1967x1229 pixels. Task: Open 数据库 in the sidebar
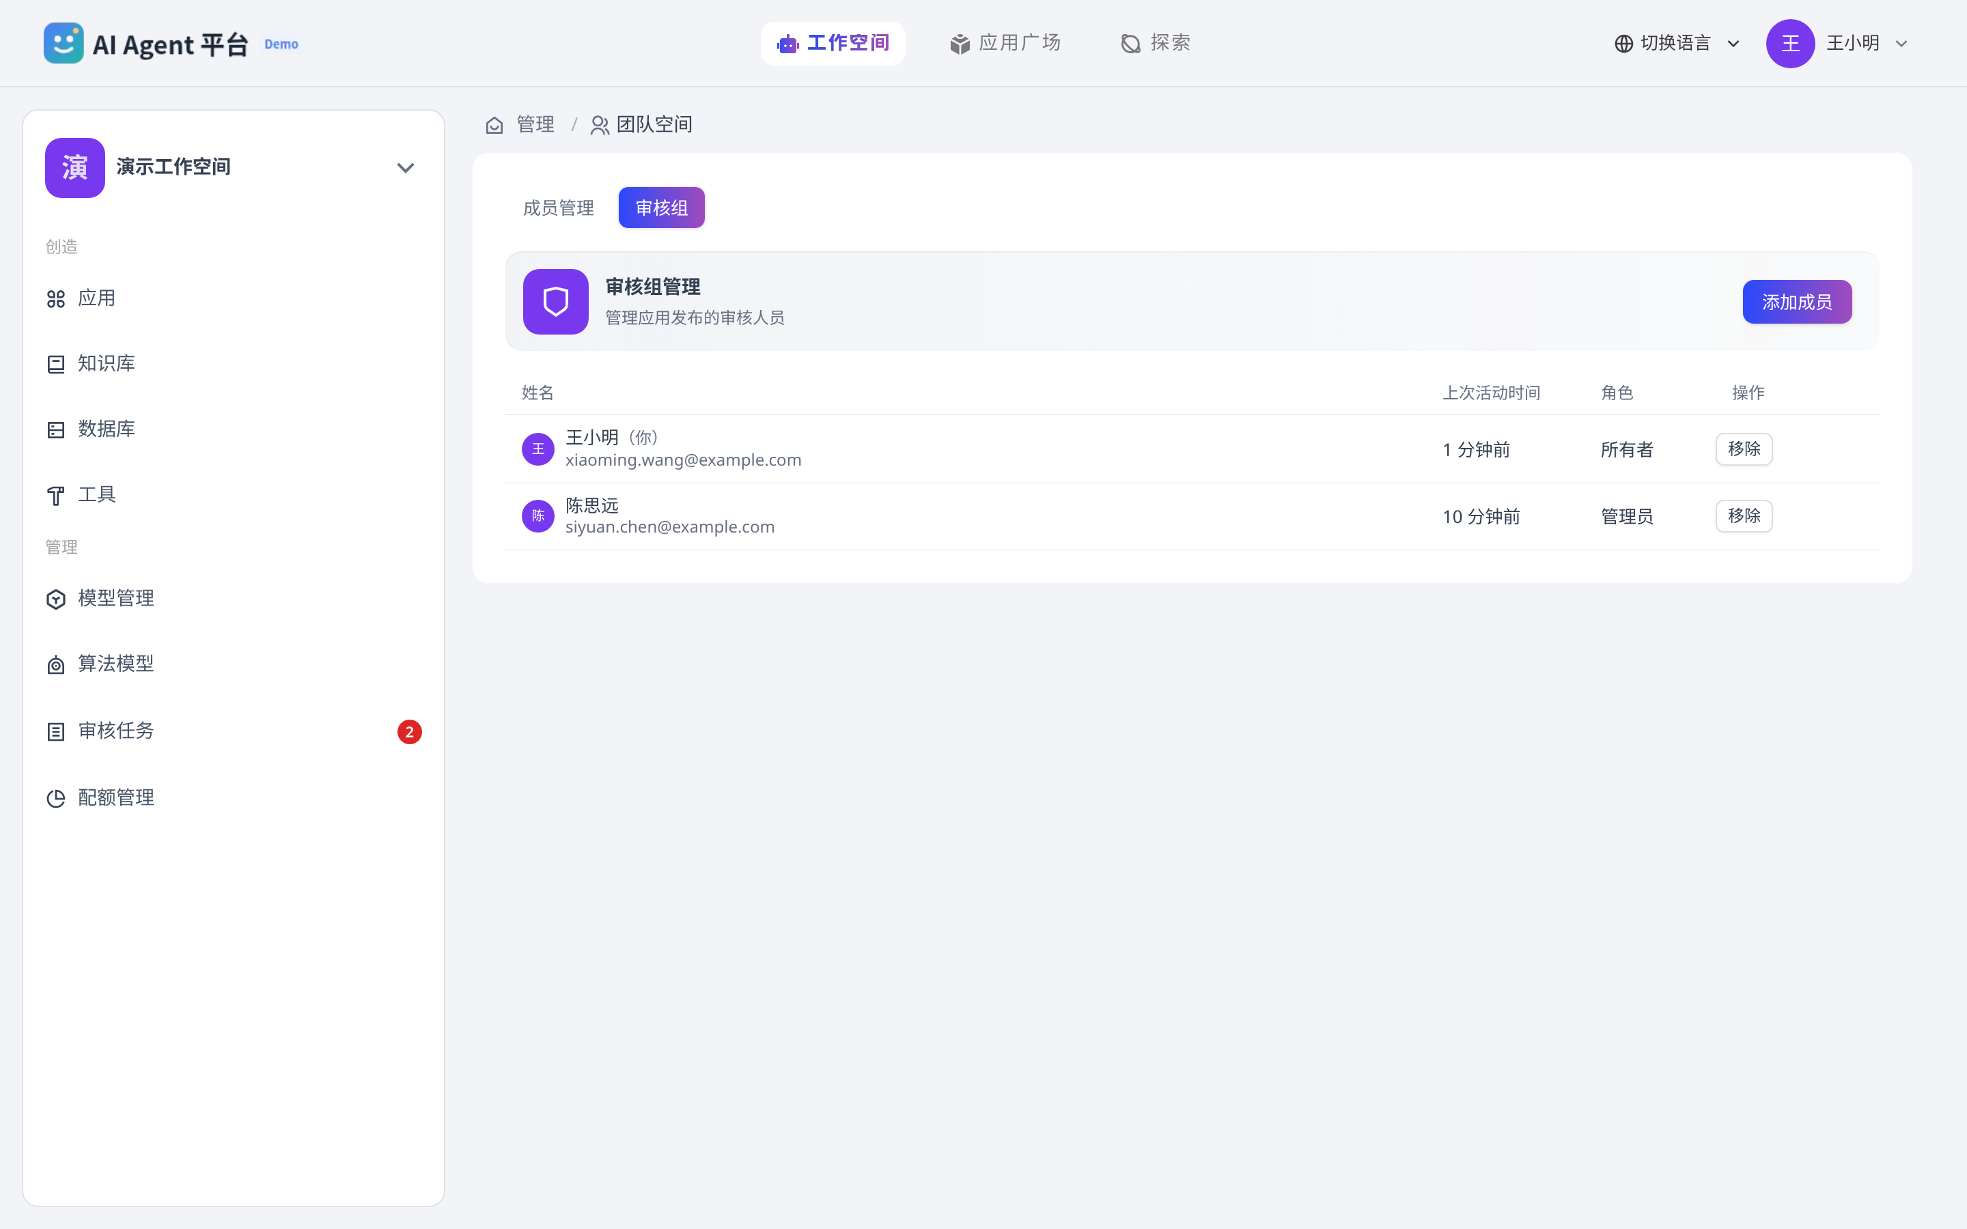point(234,430)
